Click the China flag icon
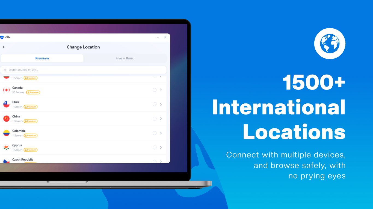The height and width of the screenshot is (209, 373). point(6,119)
